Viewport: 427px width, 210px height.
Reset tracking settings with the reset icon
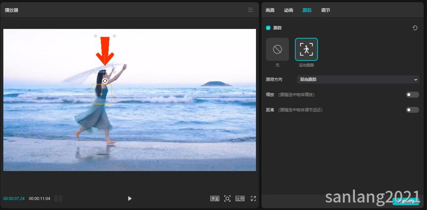[415, 28]
